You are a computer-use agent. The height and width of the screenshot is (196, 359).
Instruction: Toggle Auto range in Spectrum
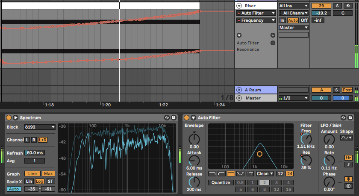click(x=14, y=189)
